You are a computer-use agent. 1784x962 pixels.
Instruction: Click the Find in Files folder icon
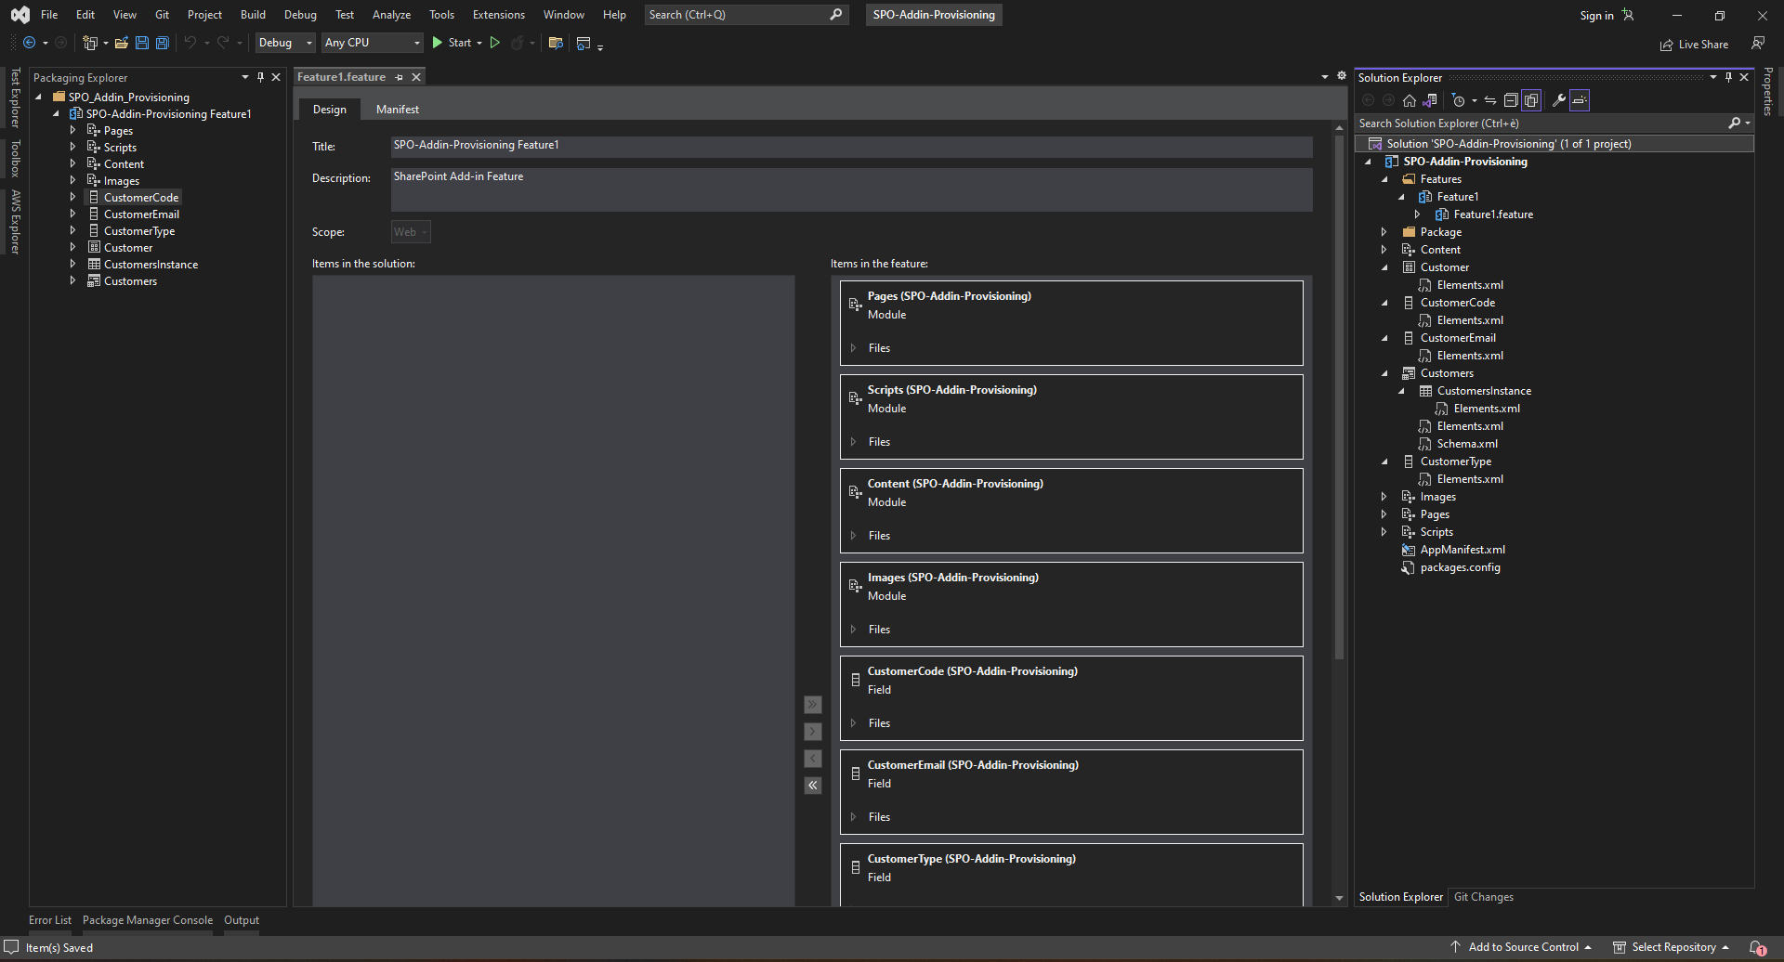pyautogui.click(x=556, y=43)
